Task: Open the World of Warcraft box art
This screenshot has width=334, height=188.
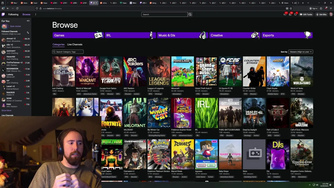Action: (x=87, y=71)
